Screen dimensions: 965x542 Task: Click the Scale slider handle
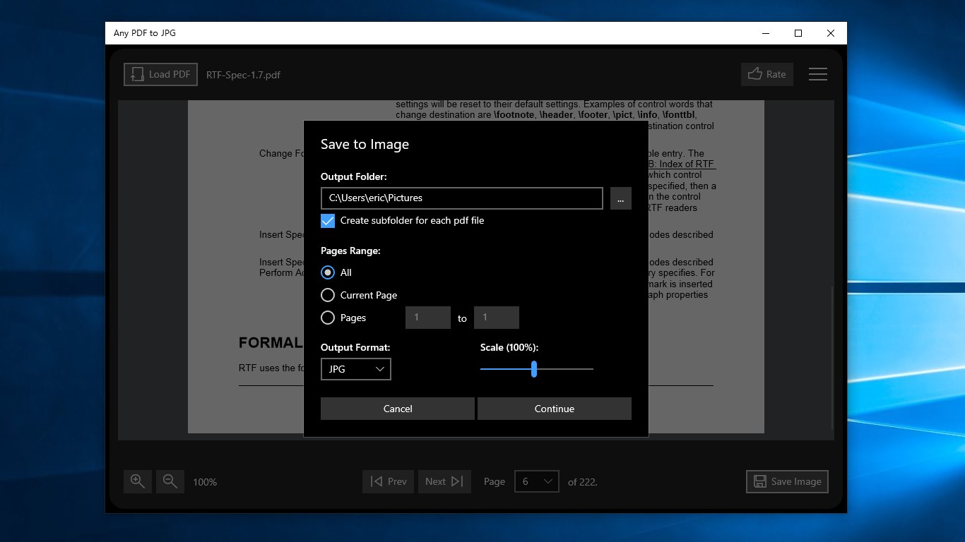pos(534,369)
